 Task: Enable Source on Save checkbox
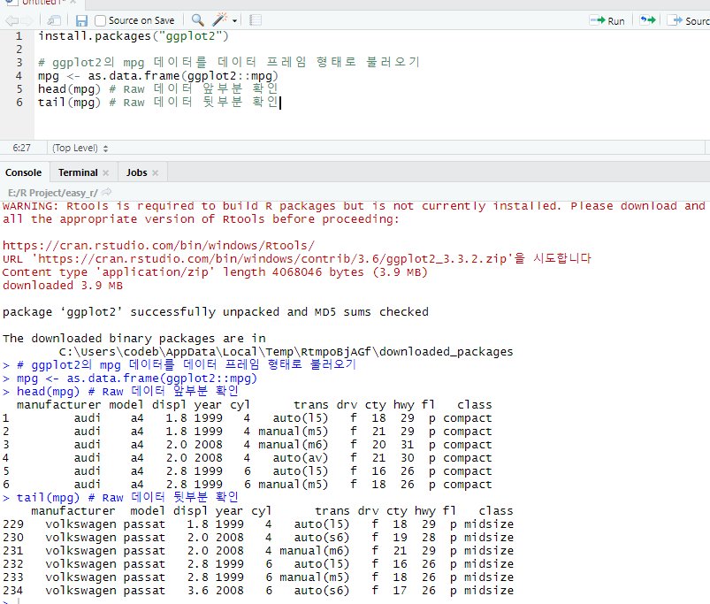[100, 20]
